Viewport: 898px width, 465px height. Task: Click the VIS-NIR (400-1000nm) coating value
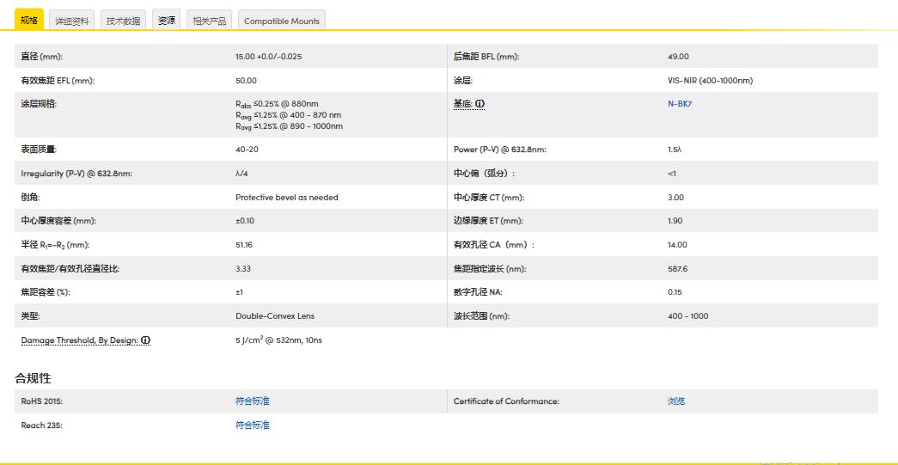[x=710, y=81]
